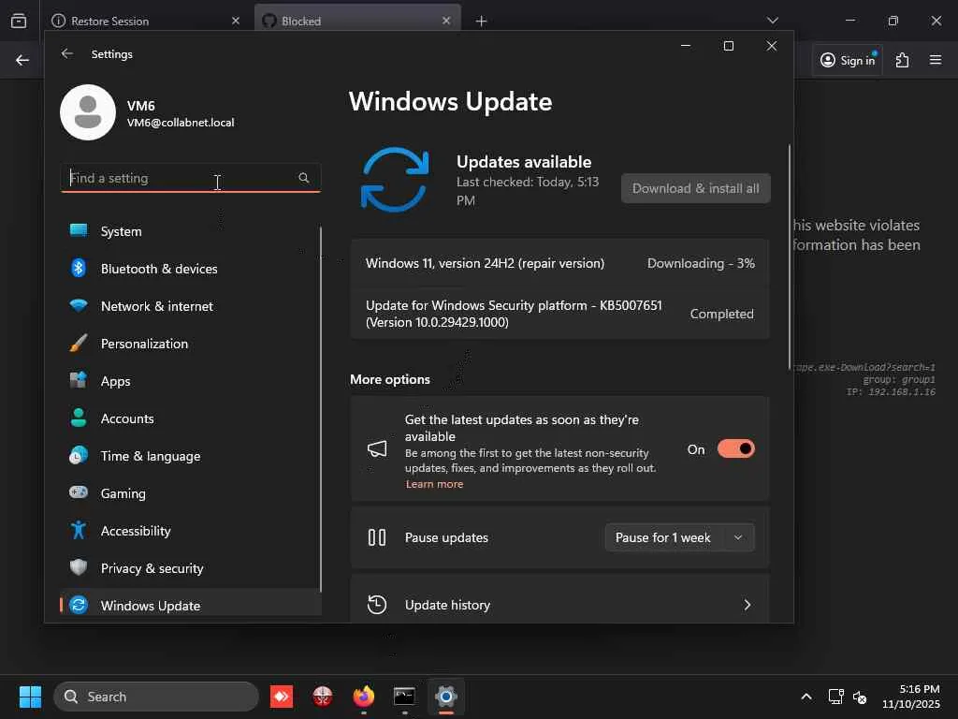This screenshot has width=958, height=719.
Task: Click the Windows Update sidebar icon
Action: tap(79, 605)
